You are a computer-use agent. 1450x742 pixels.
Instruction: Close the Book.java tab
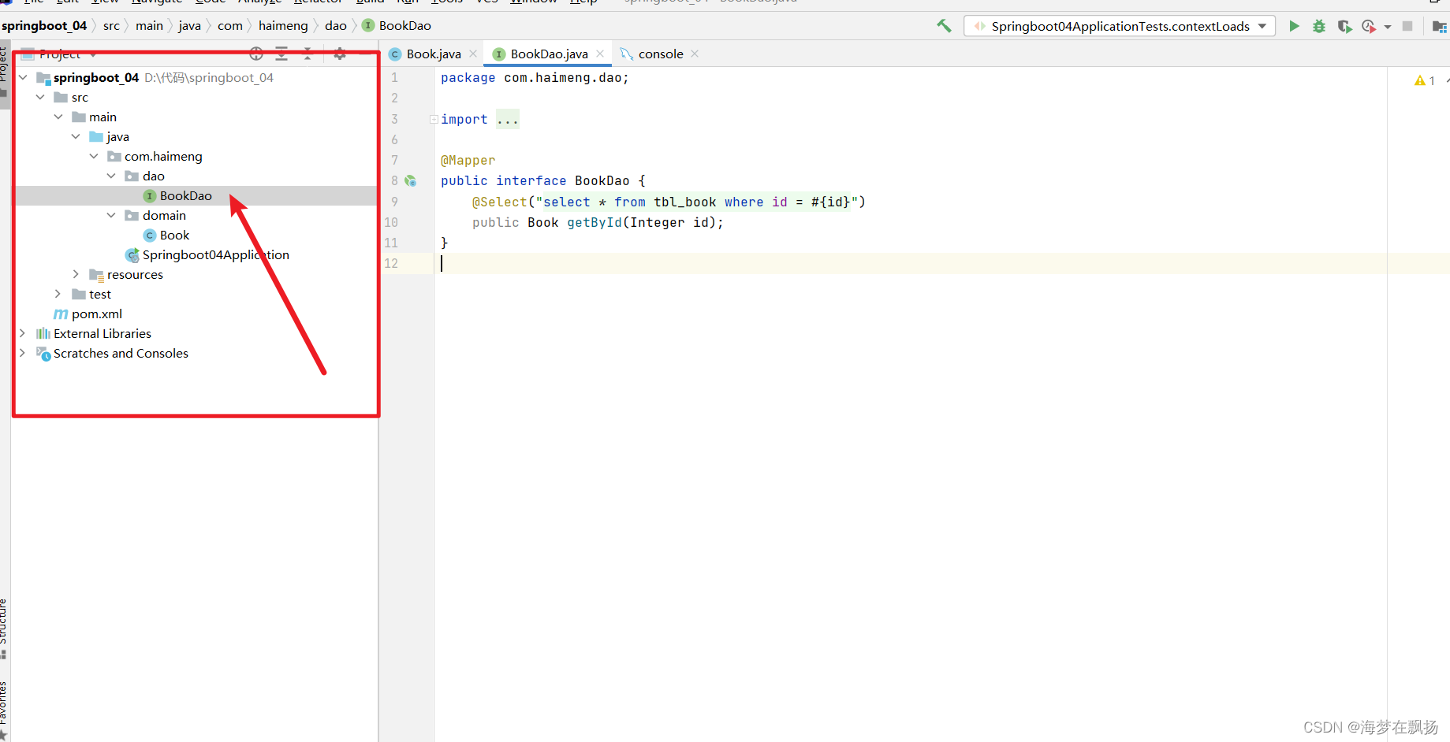pyautogui.click(x=473, y=54)
